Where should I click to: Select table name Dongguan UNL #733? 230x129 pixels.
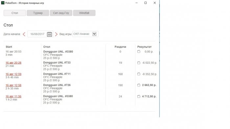coord(57,62)
